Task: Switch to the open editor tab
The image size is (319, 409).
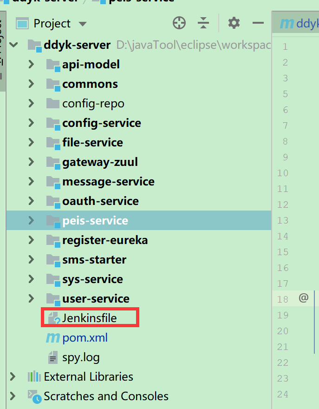Action: pos(299,23)
